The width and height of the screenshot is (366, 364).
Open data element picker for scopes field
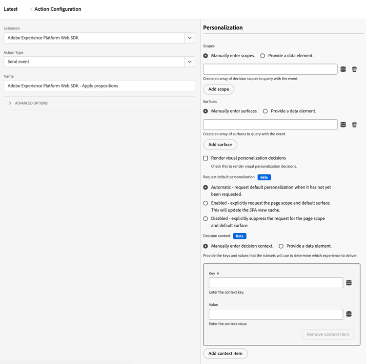click(x=343, y=69)
